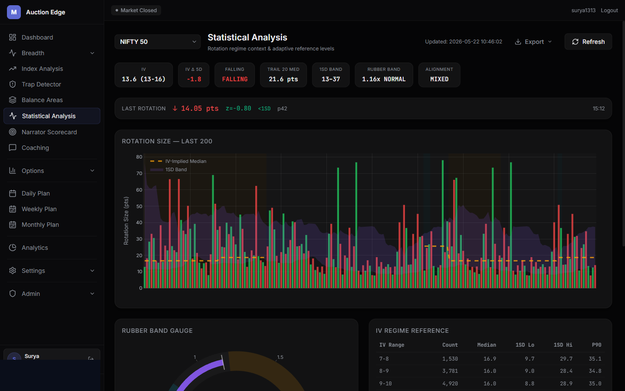Click the Coaching chat bubble icon

pos(13,148)
